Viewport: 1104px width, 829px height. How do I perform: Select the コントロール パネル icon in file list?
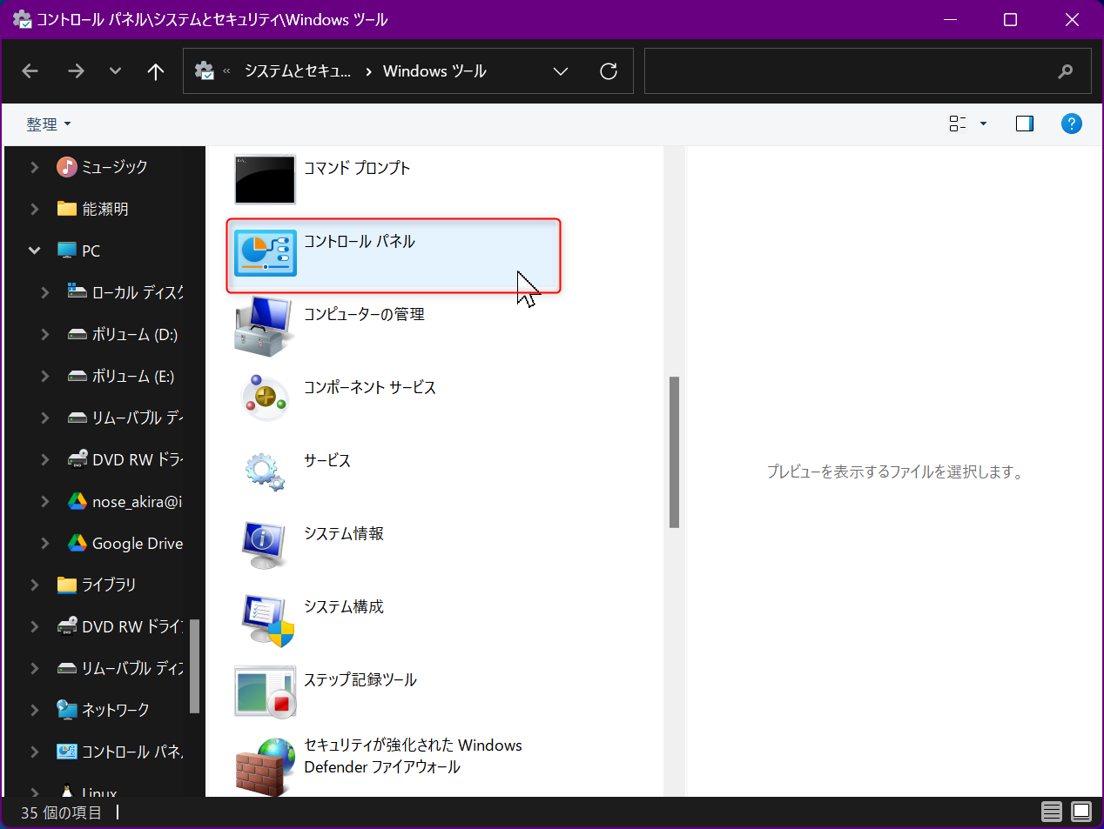tap(266, 254)
